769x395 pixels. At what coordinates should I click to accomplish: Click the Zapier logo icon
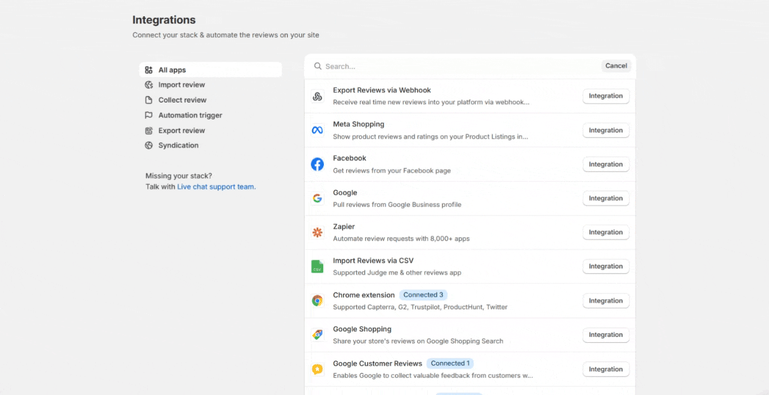coord(317,232)
